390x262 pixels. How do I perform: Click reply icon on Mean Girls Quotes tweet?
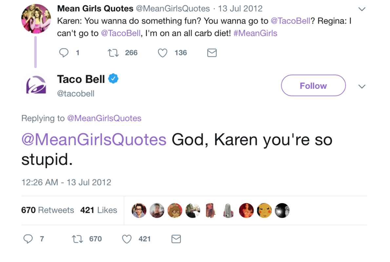(64, 53)
